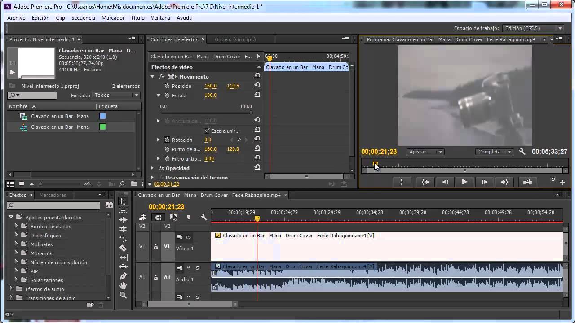Viewport: 575px width, 323px height.
Task: Select the Selection arrow tool
Action: [x=123, y=201]
